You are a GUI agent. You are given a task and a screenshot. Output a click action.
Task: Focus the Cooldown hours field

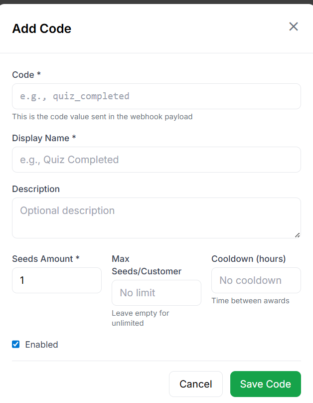(256, 280)
